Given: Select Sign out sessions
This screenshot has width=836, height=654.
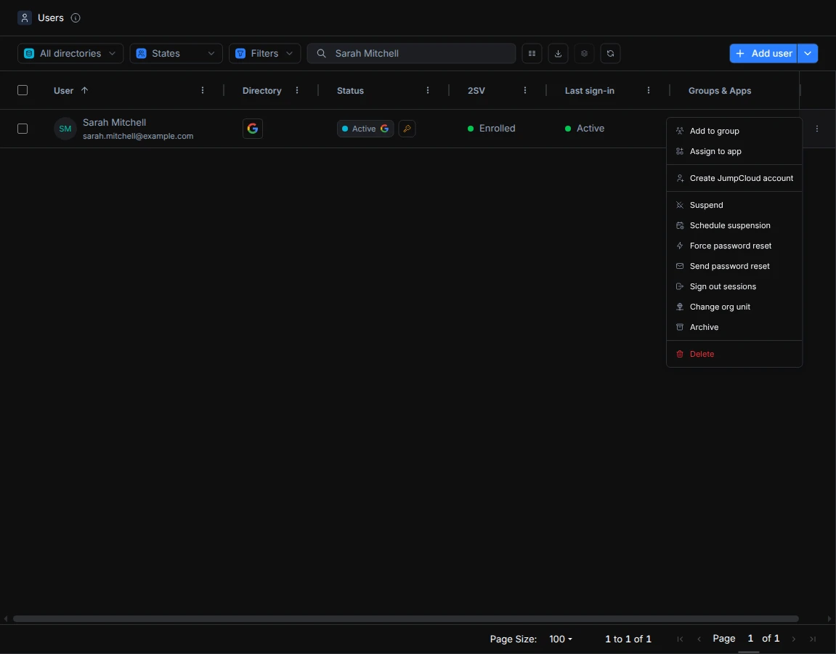Looking at the screenshot, I should tap(734, 286).
